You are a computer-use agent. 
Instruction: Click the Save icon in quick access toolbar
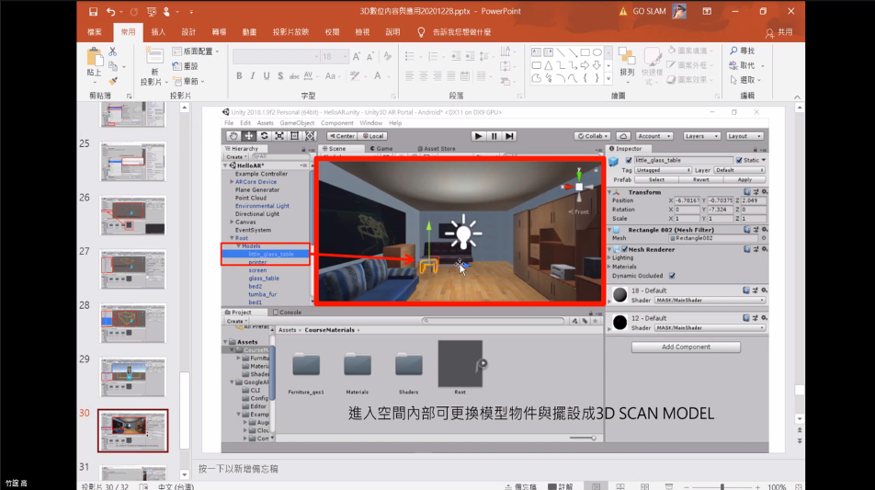[x=93, y=12]
